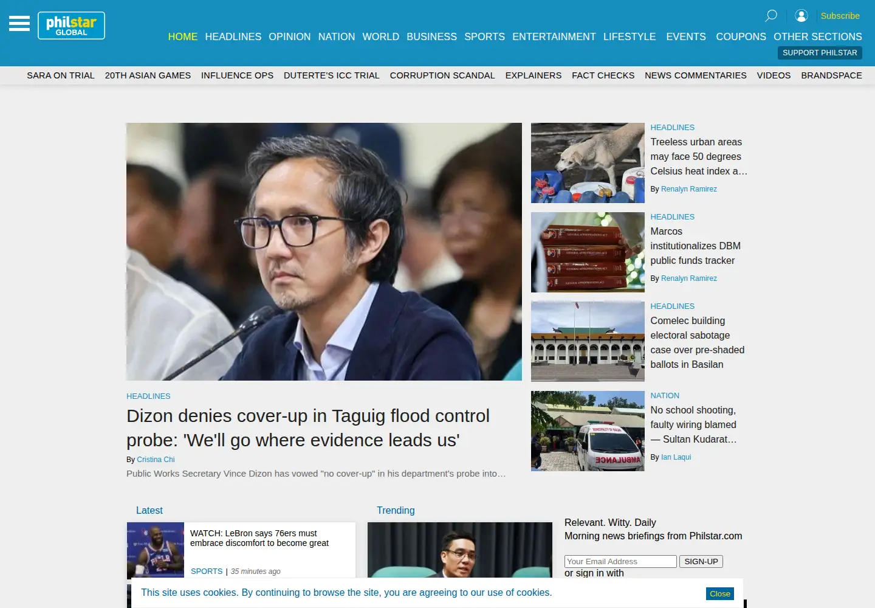
Task: Open INFLUENCE OPS topic
Action: pos(237,75)
